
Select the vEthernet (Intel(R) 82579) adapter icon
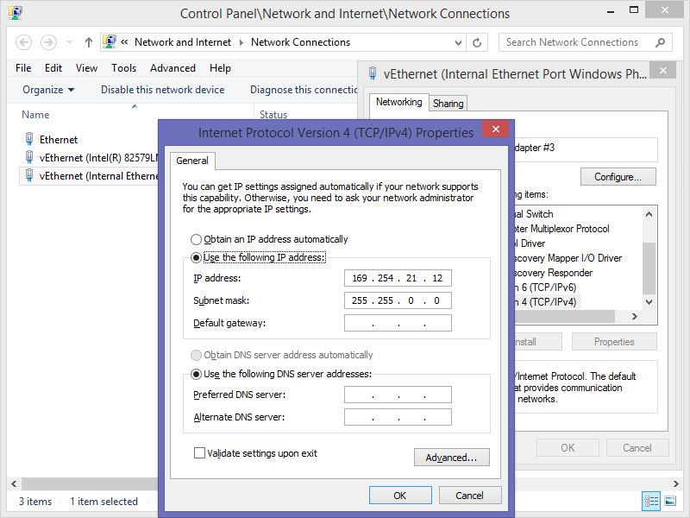pos(29,157)
